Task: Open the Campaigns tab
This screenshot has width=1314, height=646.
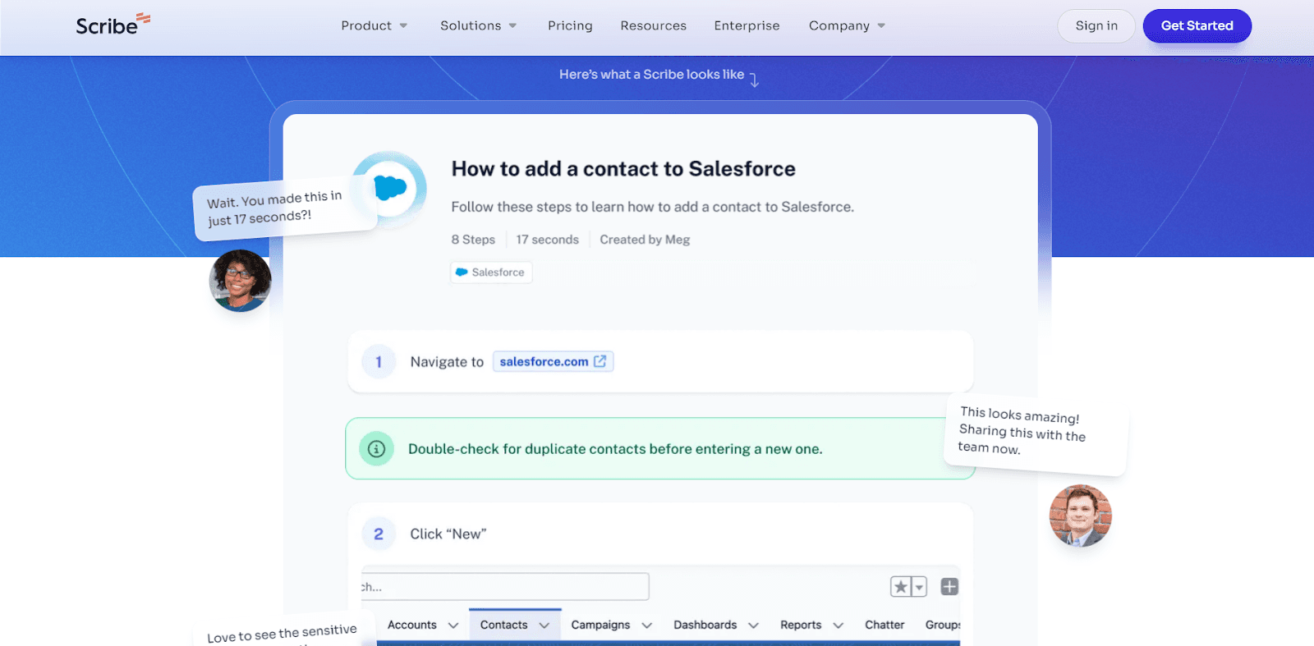Action: 600,625
